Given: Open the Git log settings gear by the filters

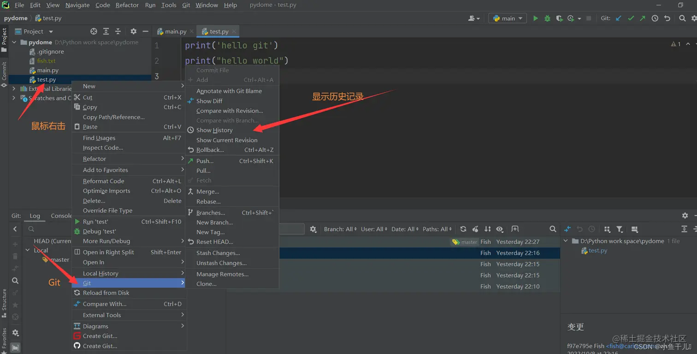Looking at the screenshot, I should (x=313, y=229).
